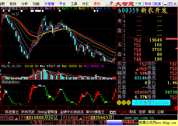
Task: Click the 14.27 high price label
Action: click(15, 14)
